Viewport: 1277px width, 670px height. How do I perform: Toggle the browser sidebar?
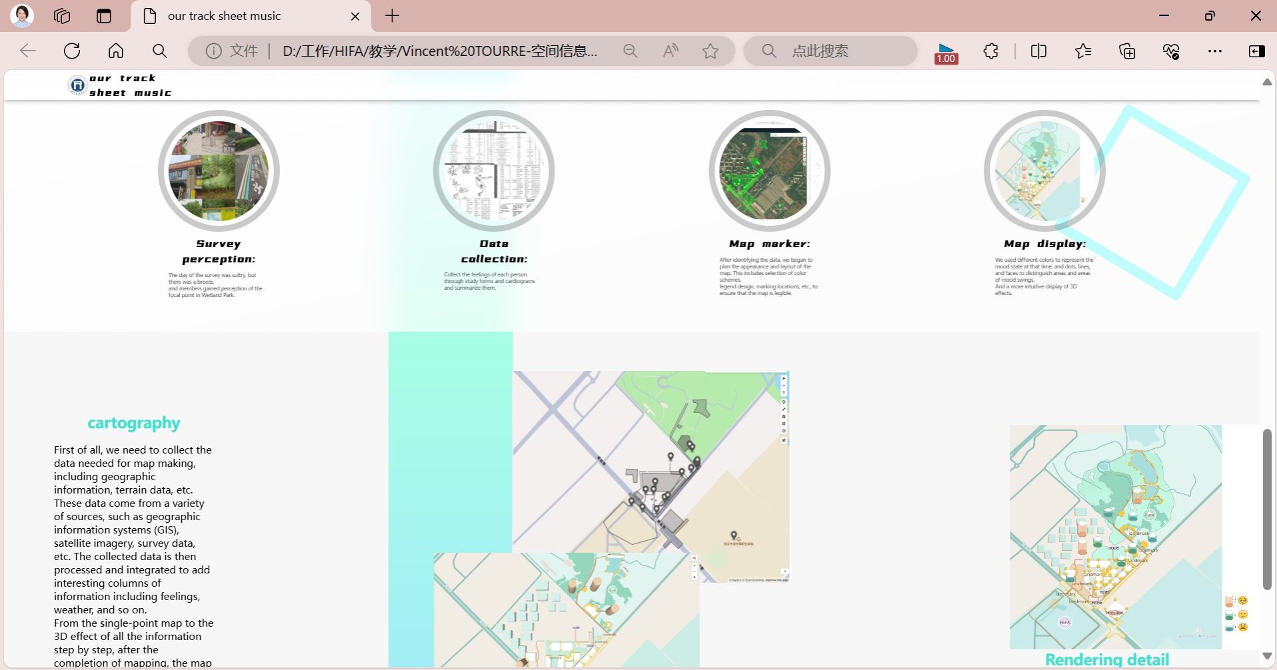click(x=1256, y=51)
